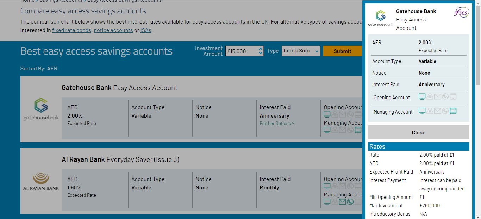Click the Al Rayan Bank Everyday Saver (Issue 3) title

(x=120, y=159)
